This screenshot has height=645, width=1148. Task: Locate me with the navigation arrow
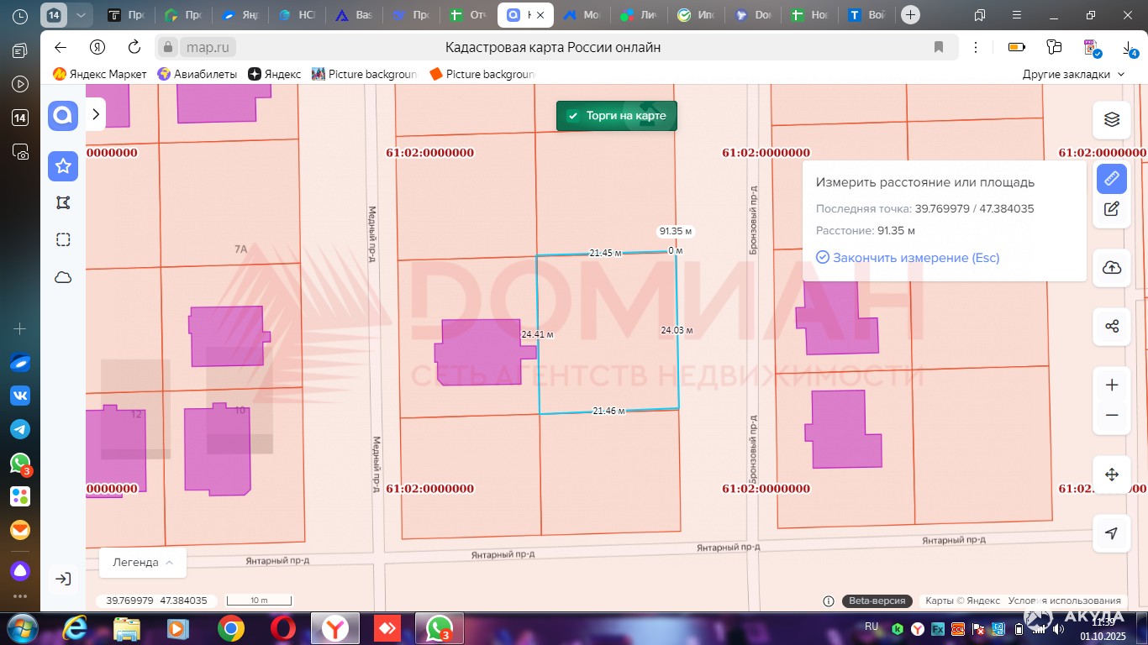tap(1111, 533)
